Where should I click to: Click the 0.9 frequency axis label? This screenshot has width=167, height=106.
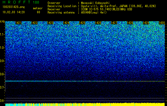pos(2,61)
